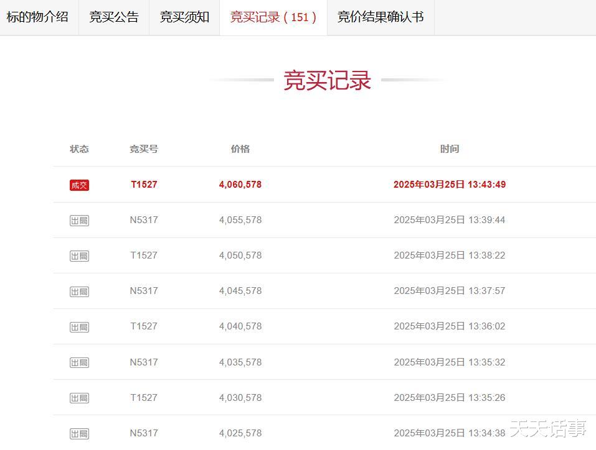Click 出局 badge in the 4,050,578 row

coord(79,256)
